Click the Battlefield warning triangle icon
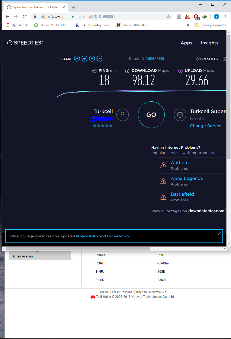231x339 pixels. click(x=163, y=197)
